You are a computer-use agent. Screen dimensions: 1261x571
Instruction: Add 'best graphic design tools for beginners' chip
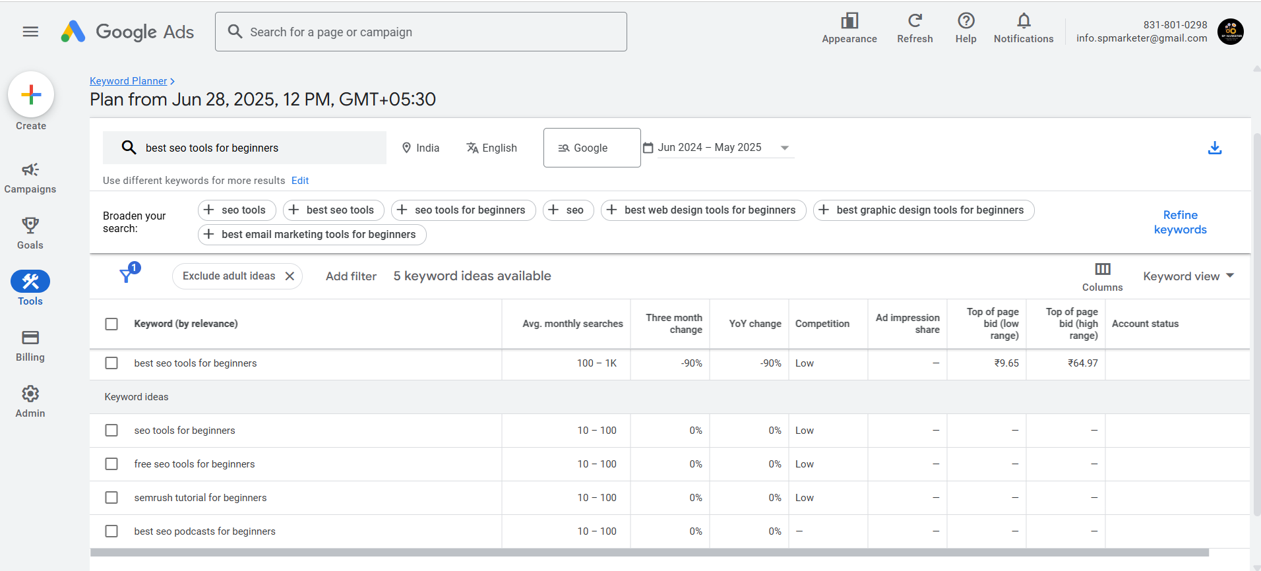click(923, 210)
